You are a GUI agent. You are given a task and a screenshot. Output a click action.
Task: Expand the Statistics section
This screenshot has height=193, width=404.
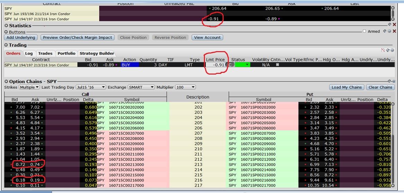[7, 26]
